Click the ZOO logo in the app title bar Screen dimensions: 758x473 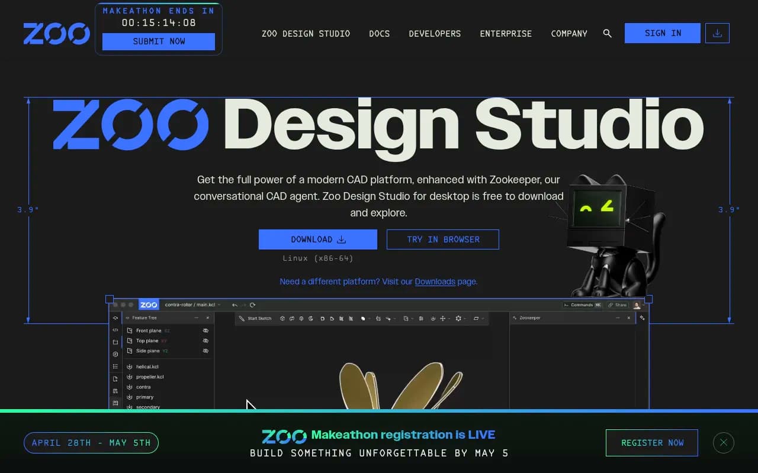tap(149, 305)
